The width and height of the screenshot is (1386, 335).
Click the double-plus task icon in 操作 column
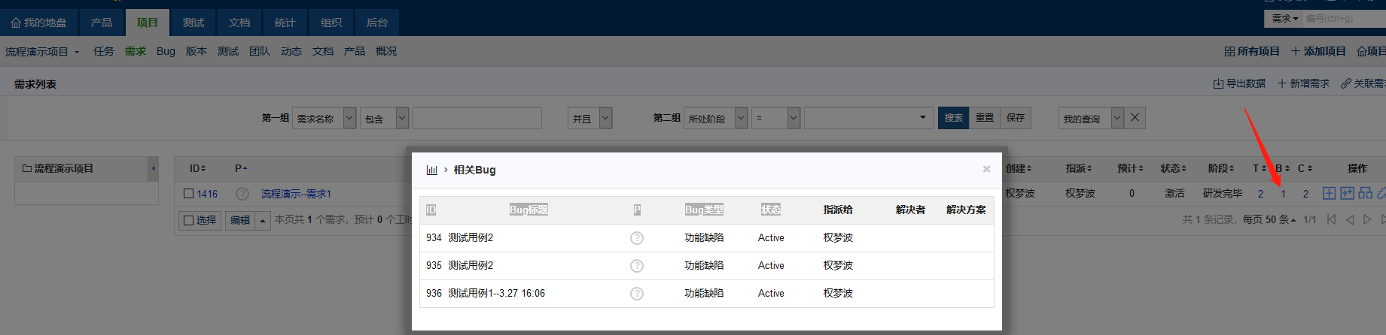(1347, 193)
